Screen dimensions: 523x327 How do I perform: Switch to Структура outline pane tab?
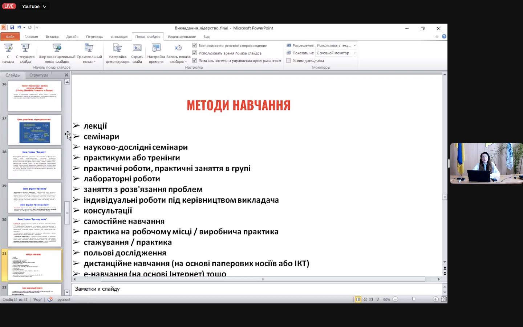click(x=39, y=75)
